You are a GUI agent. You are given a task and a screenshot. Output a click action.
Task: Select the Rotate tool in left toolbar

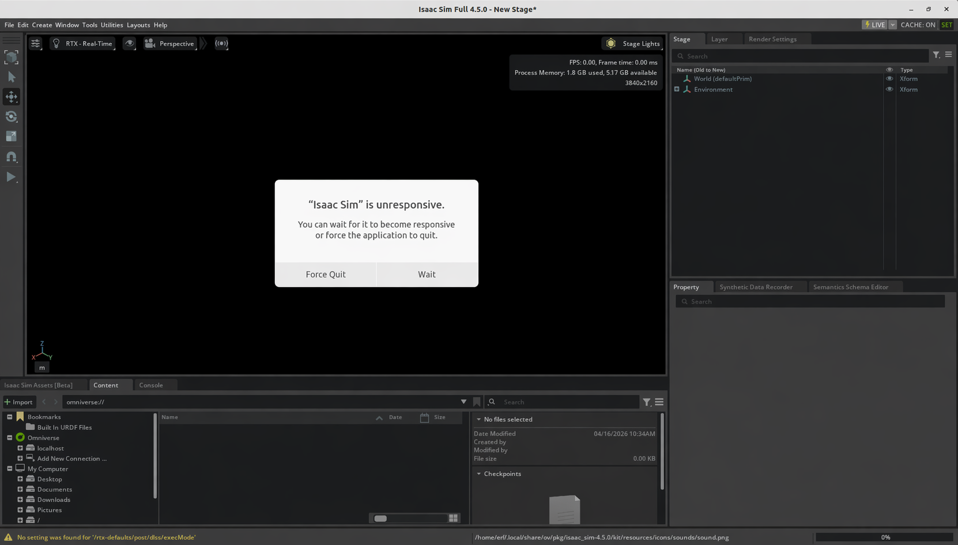(x=11, y=117)
